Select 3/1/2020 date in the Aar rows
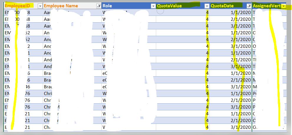This screenshot has width=292, height=135. tap(241, 26)
